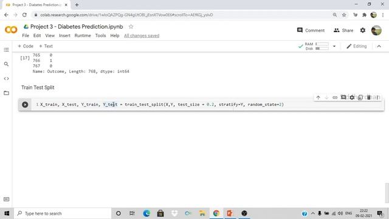Show hidden system tray icons
This screenshot has width=389, height=219.
pos(313,214)
